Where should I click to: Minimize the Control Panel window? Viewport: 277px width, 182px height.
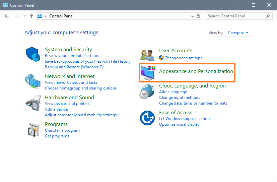pos(238,5)
